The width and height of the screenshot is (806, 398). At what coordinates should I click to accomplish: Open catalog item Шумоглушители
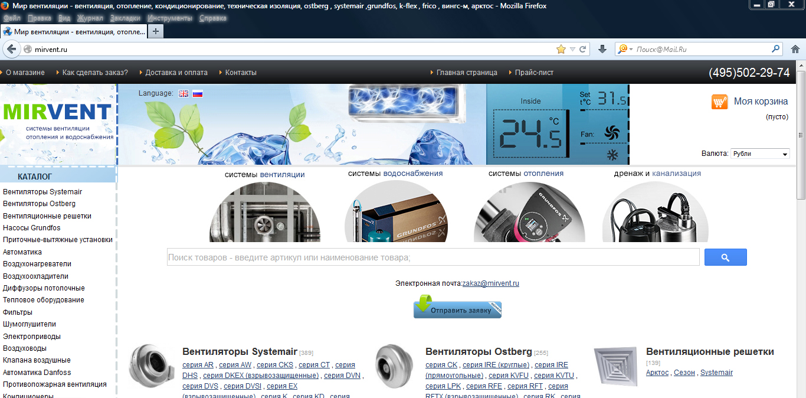click(x=30, y=324)
